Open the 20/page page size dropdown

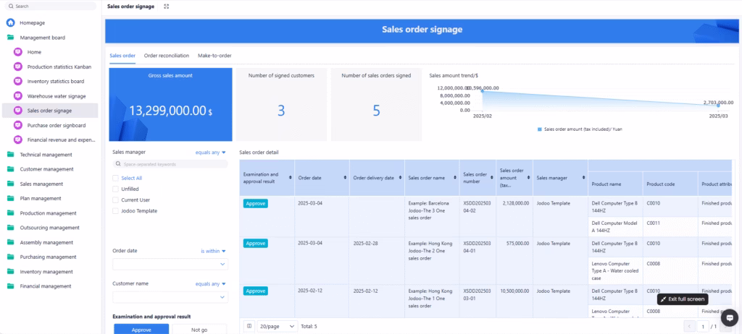tap(278, 326)
